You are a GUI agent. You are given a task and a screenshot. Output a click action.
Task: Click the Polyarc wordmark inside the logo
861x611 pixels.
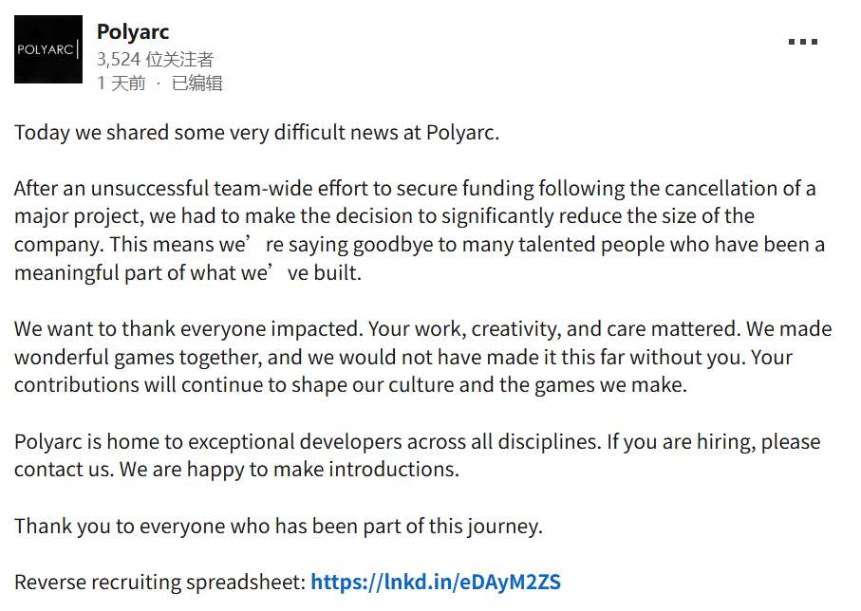point(47,47)
